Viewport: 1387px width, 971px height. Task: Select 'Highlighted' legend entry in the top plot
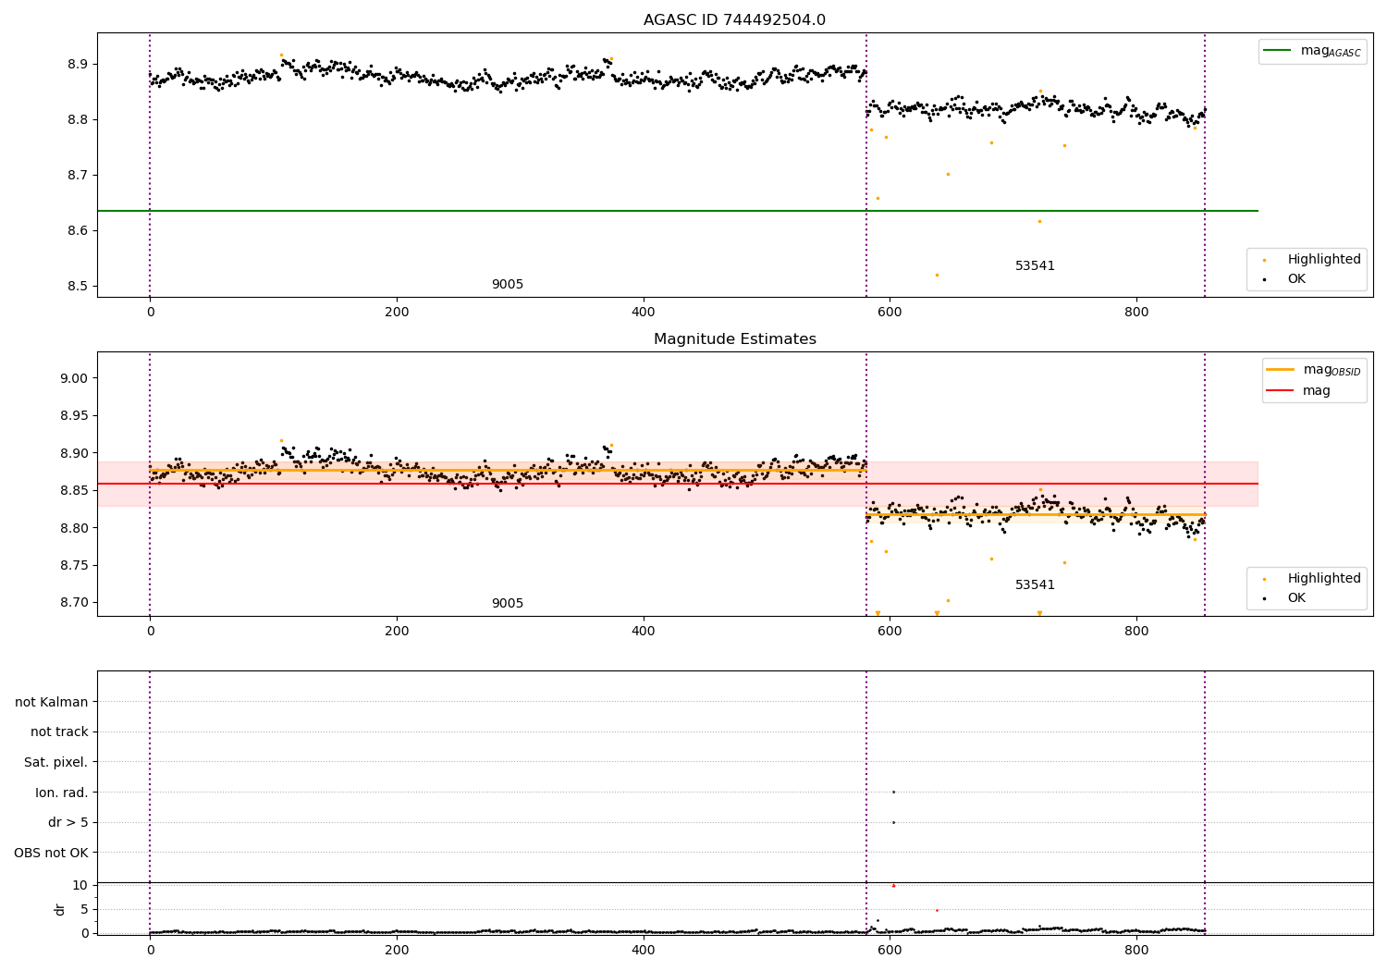(1324, 260)
